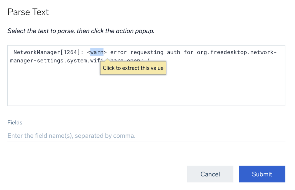Image resolution: width=295 pixels, height=190 pixels.
Task: Click the Fields input to enter field names
Action: 115,136
